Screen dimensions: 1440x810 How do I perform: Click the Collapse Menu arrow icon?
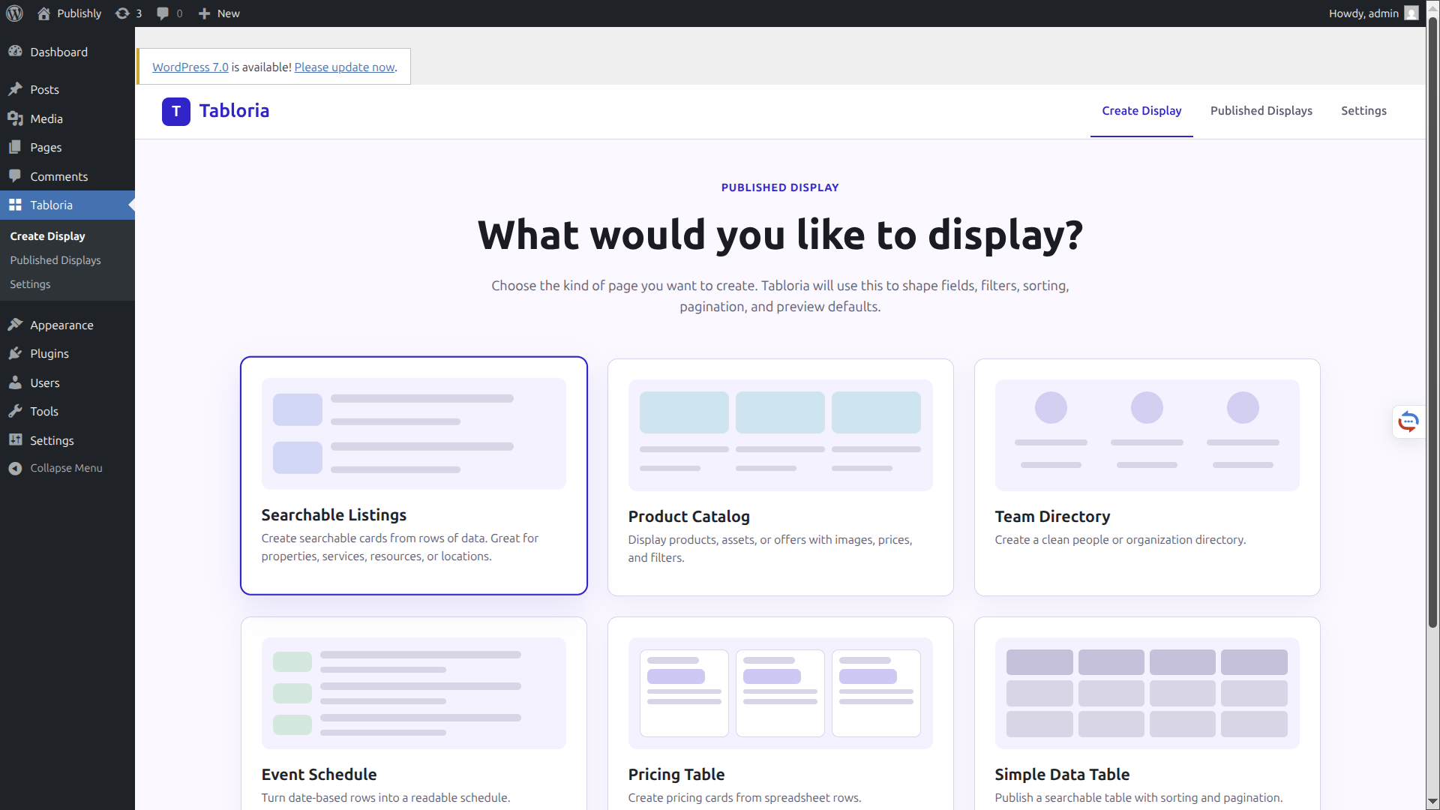(15, 468)
